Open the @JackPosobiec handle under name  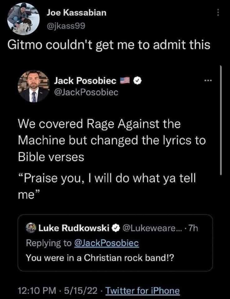(86, 92)
